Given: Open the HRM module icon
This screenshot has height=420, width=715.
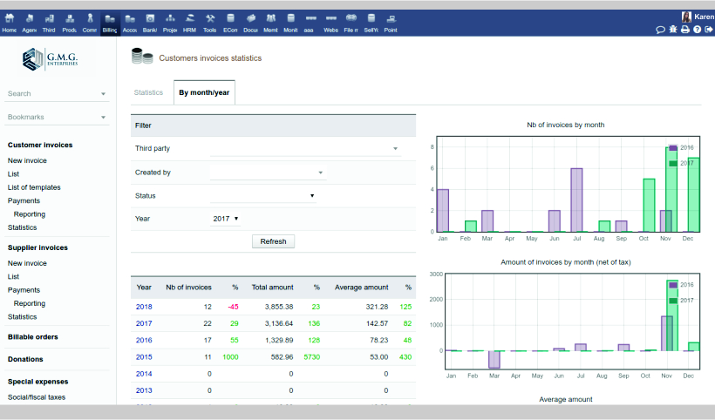Looking at the screenshot, I should coord(189,21).
